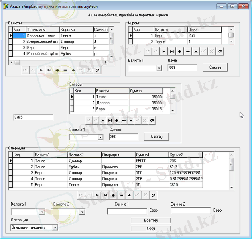This screenshot has width=252, height=239.
Task: Click the Сумма 1 input field
Action: [127, 212]
